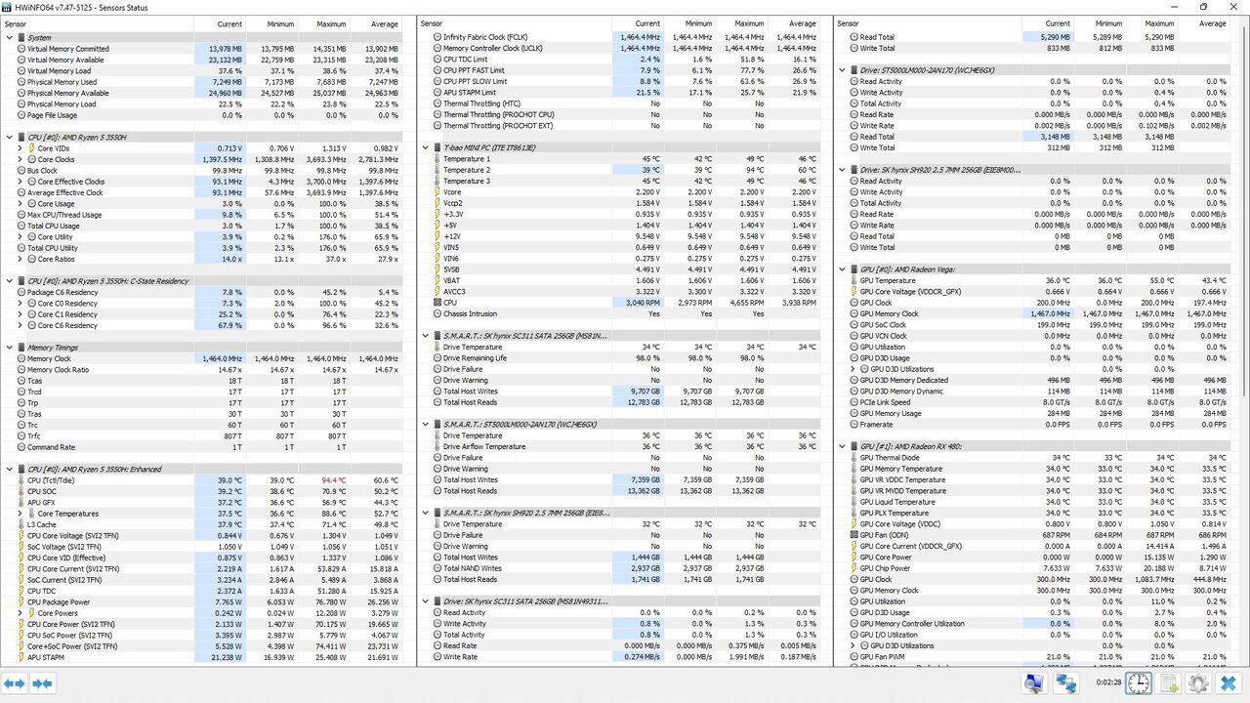This screenshot has width=1250, height=703.
Task: Open sensor settings gear icon
Action: pos(1198,684)
